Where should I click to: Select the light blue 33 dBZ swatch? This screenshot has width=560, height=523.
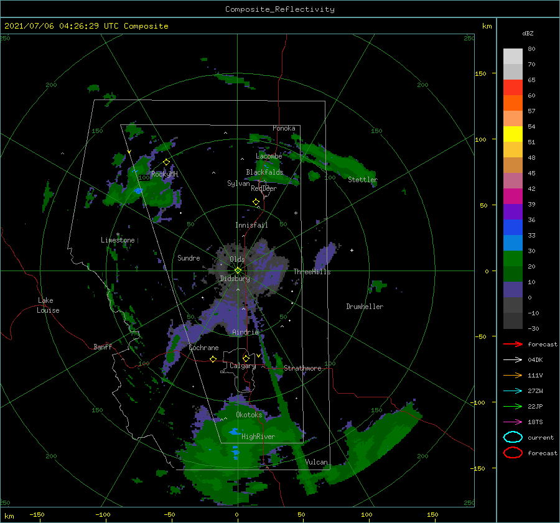point(513,243)
